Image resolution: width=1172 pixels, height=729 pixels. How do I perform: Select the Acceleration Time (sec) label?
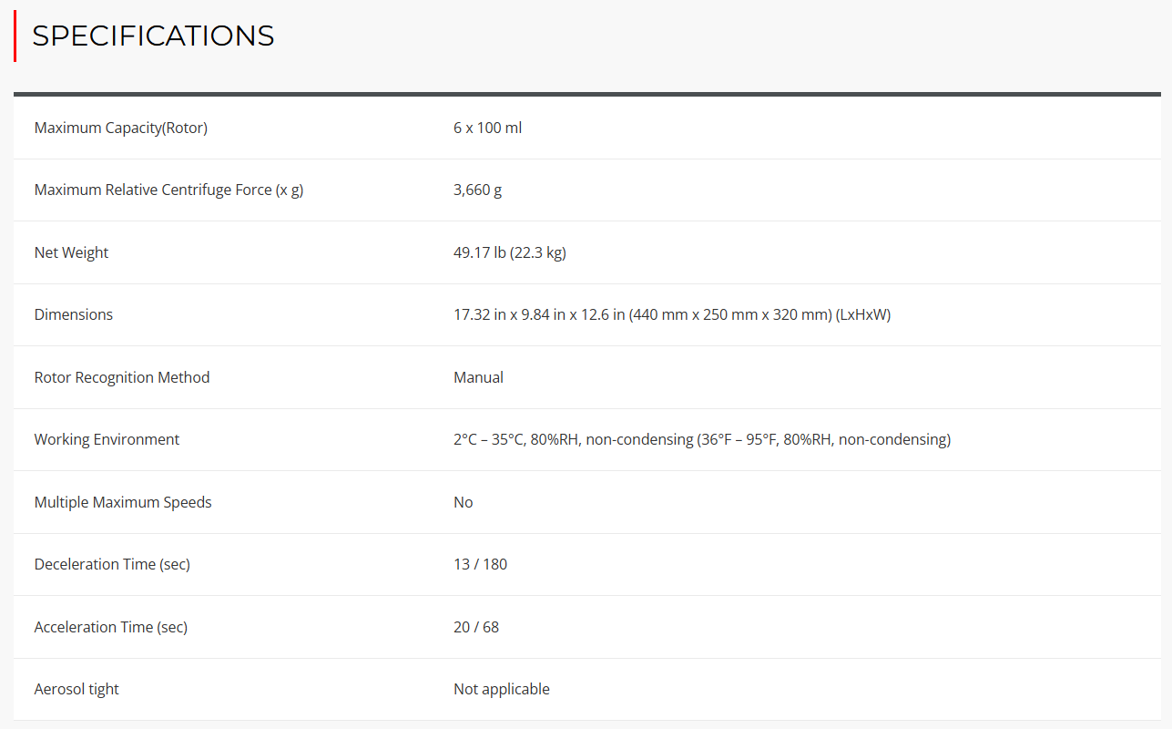point(111,627)
